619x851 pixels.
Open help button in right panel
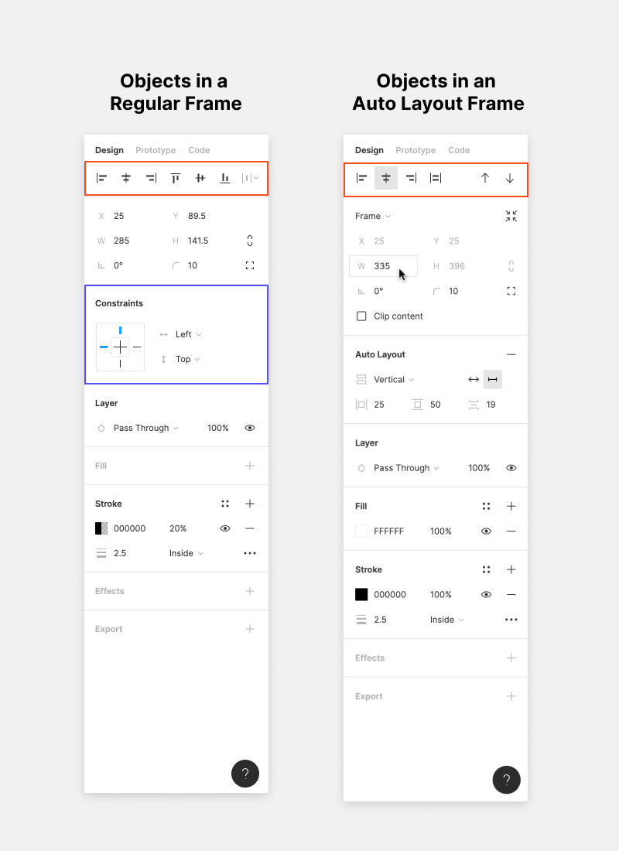pyautogui.click(x=507, y=779)
